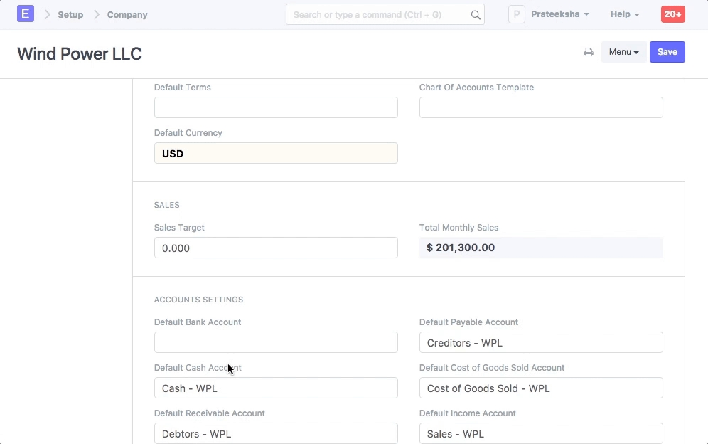Focus the command search bar
708x444 pixels.
click(x=377, y=15)
